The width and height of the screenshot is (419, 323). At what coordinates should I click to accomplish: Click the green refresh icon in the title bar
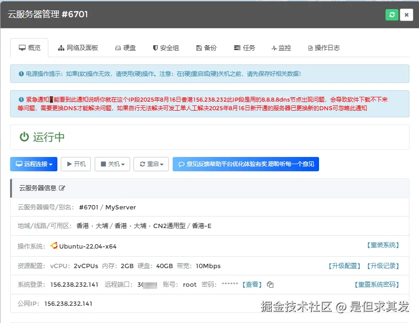392,15
